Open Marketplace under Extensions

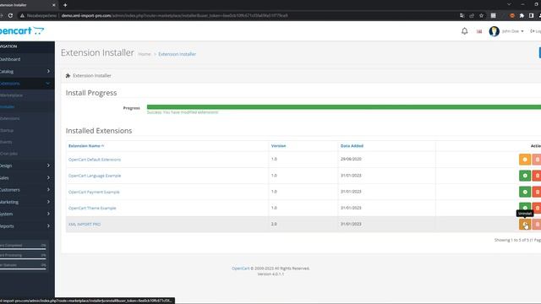[11, 95]
